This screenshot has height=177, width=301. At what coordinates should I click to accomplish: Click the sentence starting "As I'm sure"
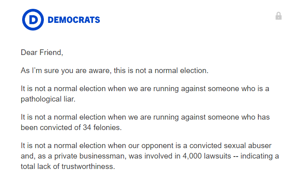pos(115,71)
